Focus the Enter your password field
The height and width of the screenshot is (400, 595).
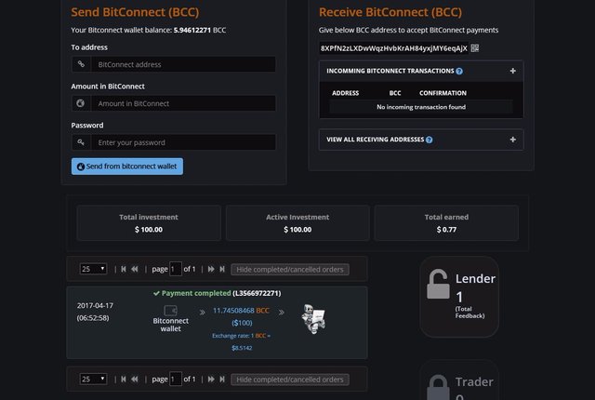(x=183, y=142)
